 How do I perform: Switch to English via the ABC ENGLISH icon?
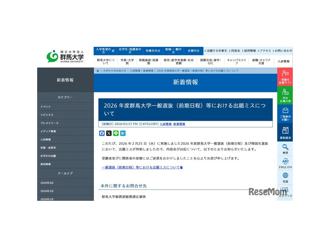(285, 163)
